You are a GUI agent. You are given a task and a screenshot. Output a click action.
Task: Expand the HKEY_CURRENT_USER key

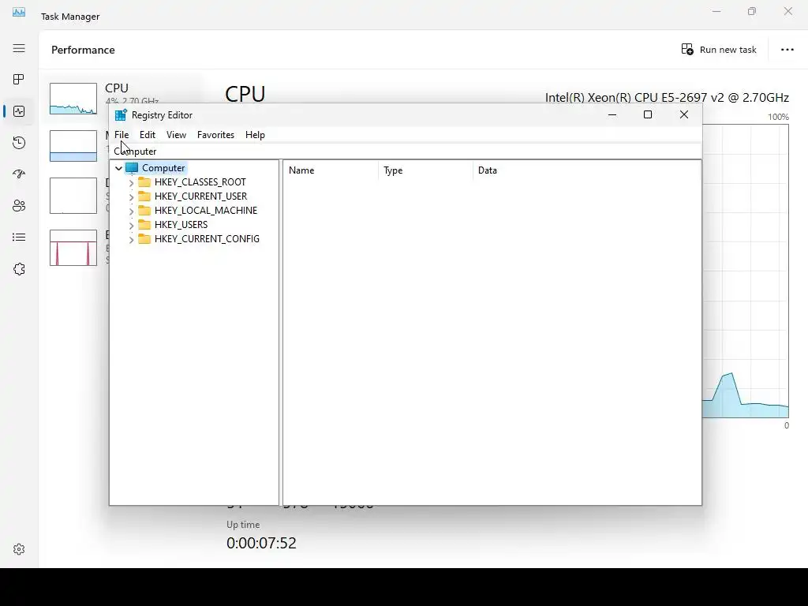132,196
